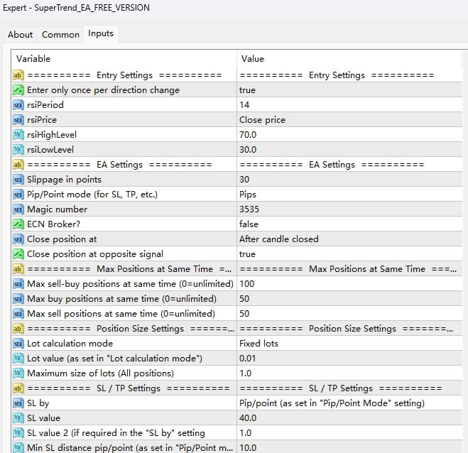Click the boolean icon for ECN Broker?

(x=18, y=224)
